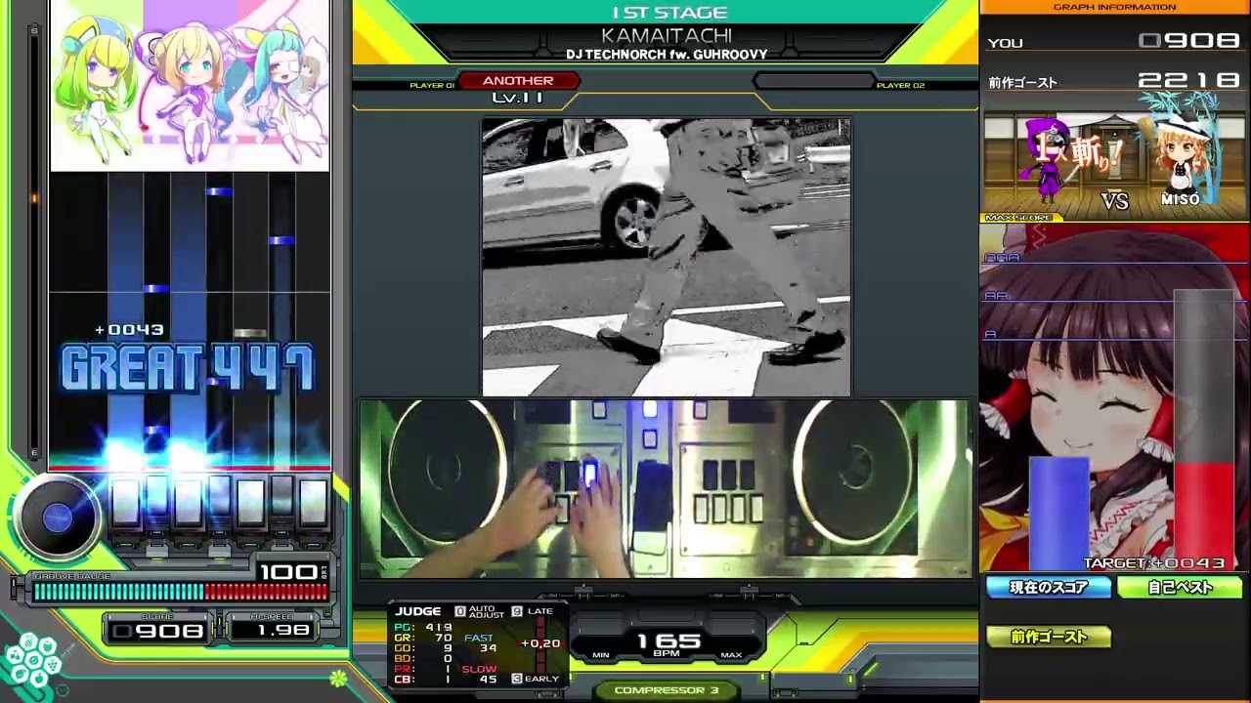Click the hand camera controller view
This screenshot has height=703, width=1251.
[x=666, y=488]
